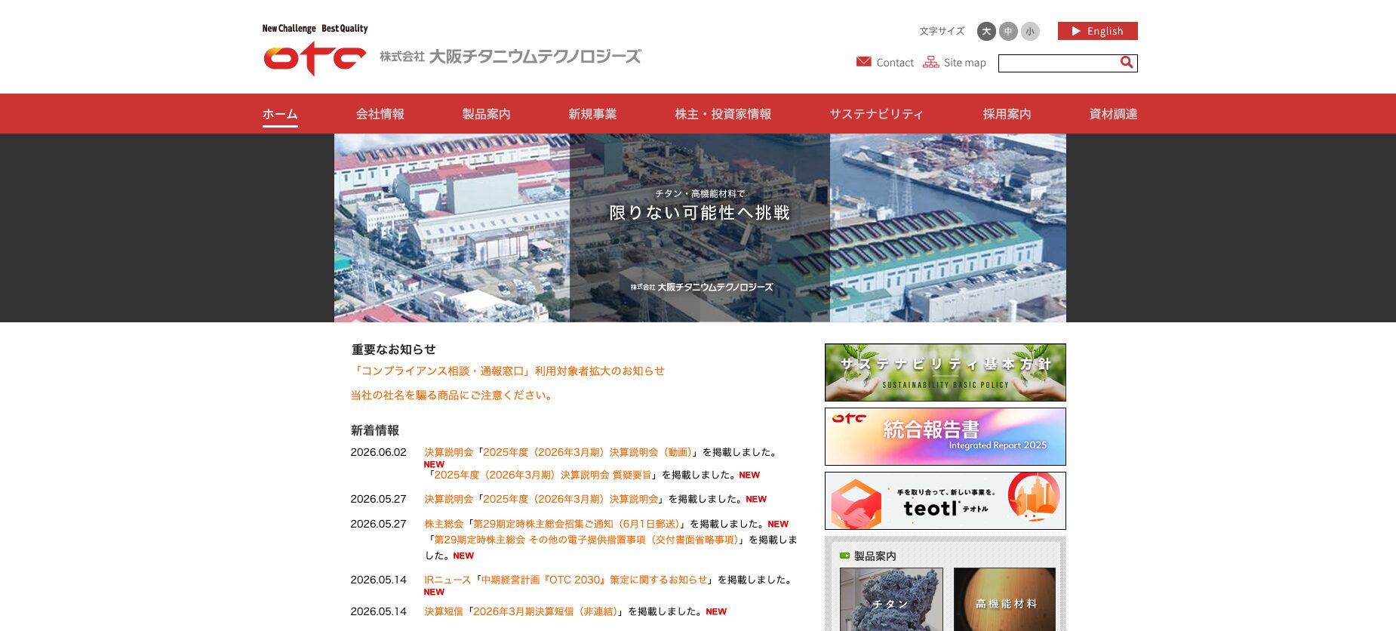Open the 新規事業 menu item
Viewport: 1396px width, 631px height.
[x=592, y=114]
